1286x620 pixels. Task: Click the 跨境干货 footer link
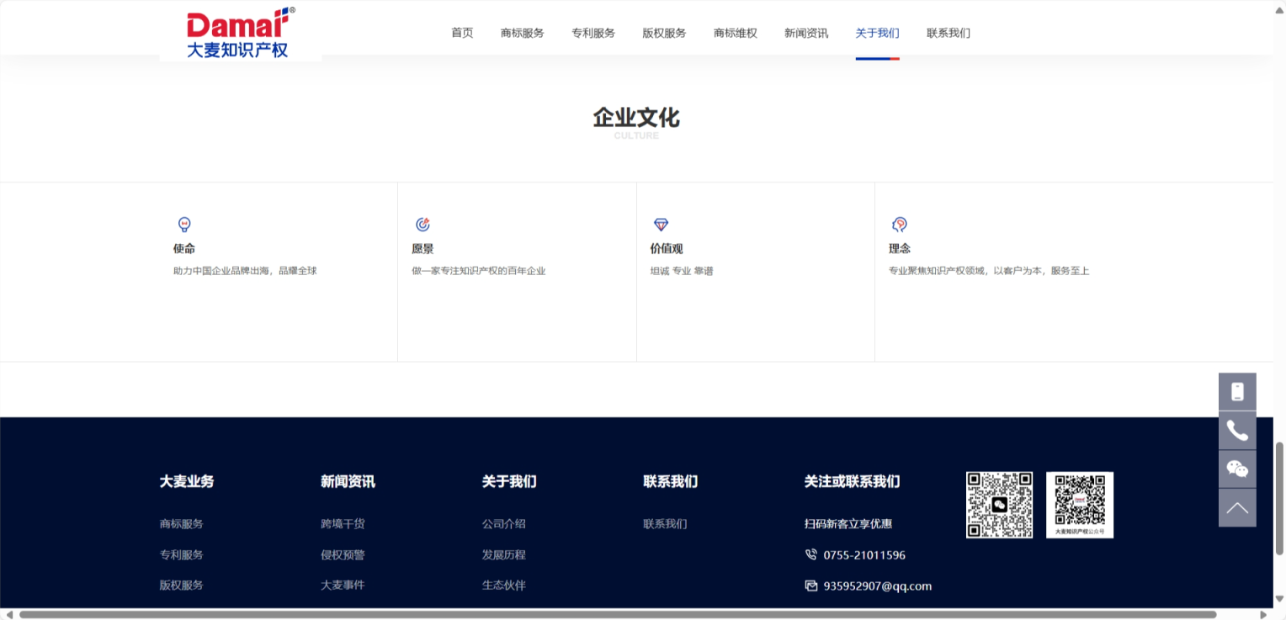point(343,524)
